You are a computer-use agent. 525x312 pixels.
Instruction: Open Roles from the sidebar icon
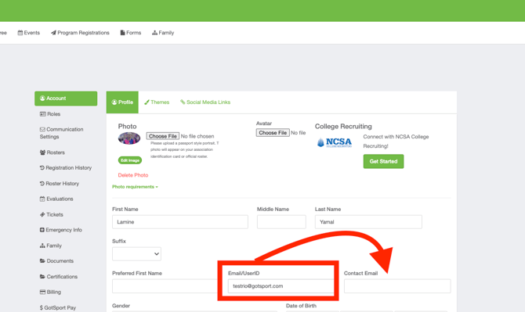click(42, 114)
